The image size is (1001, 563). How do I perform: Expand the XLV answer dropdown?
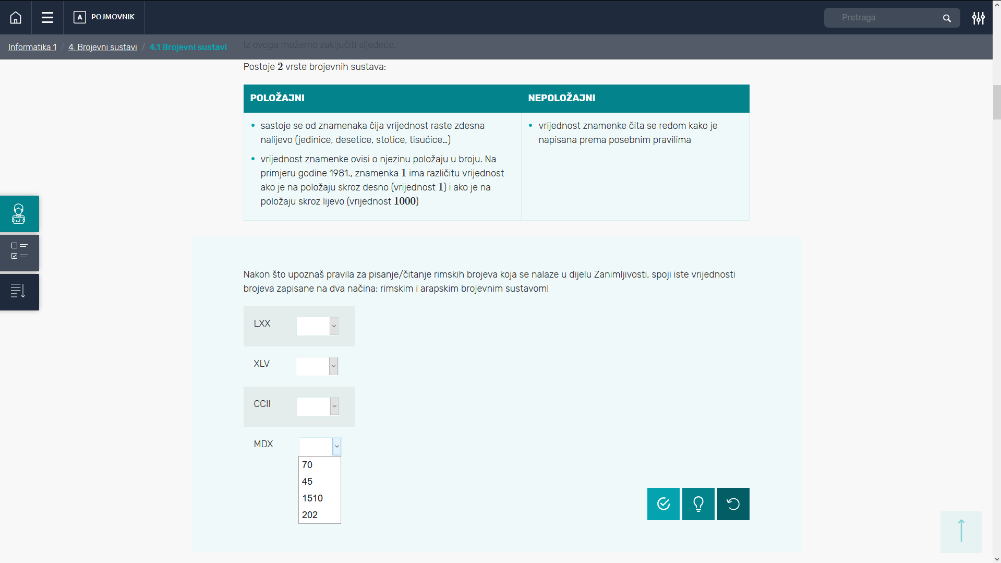tap(317, 366)
